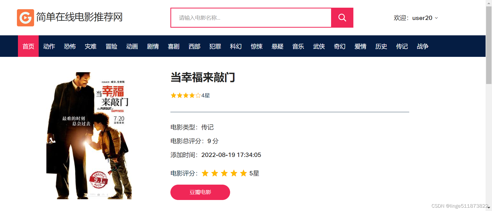The height and width of the screenshot is (211, 492).
Task: Click the 添加时间 2022-08-19 17:34:05 text
Action: [x=216, y=155]
